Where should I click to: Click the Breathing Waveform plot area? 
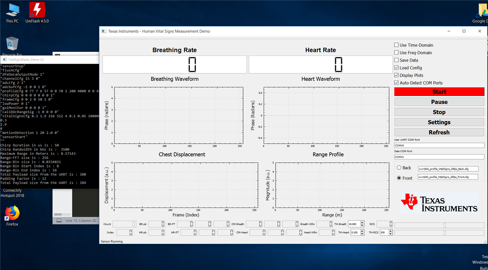coord(178,116)
